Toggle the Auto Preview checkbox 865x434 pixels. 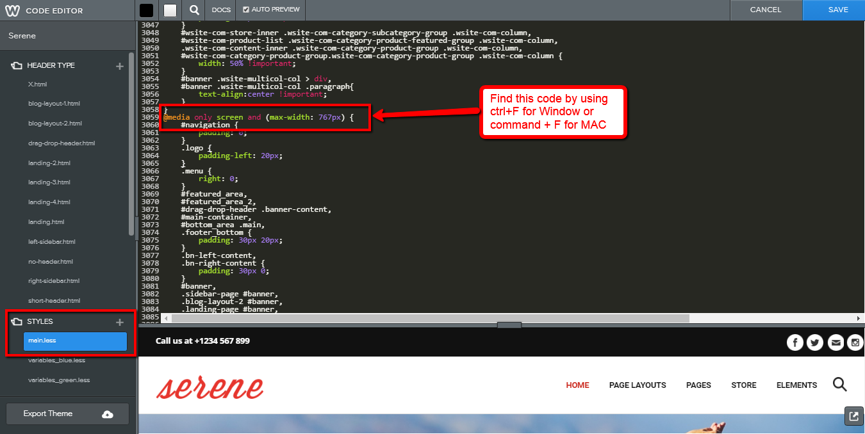247,10
